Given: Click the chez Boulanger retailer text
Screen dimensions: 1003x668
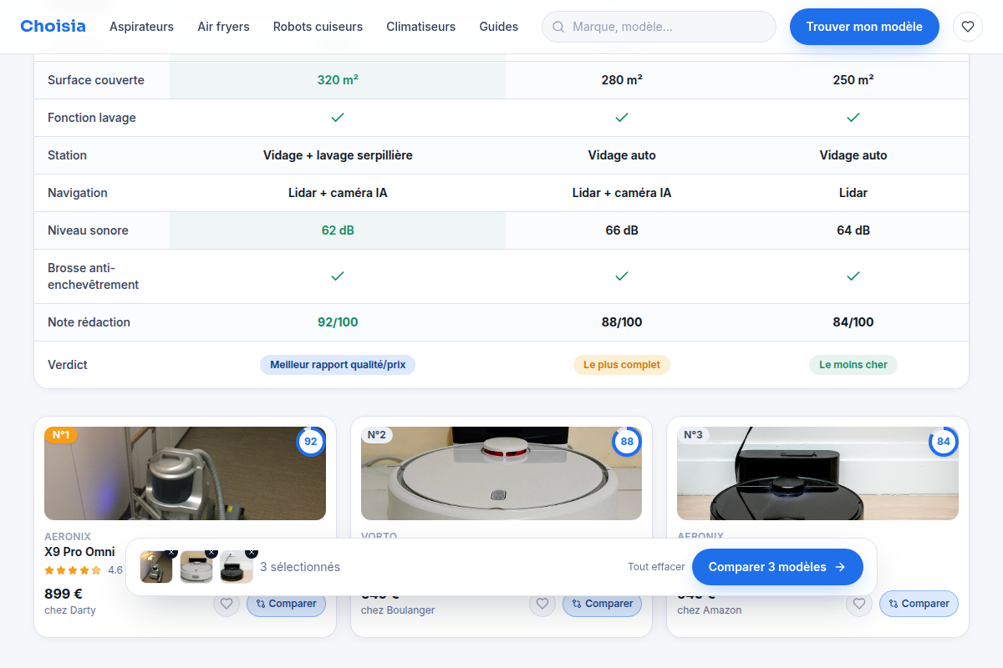Looking at the screenshot, I should coord(398,610).
